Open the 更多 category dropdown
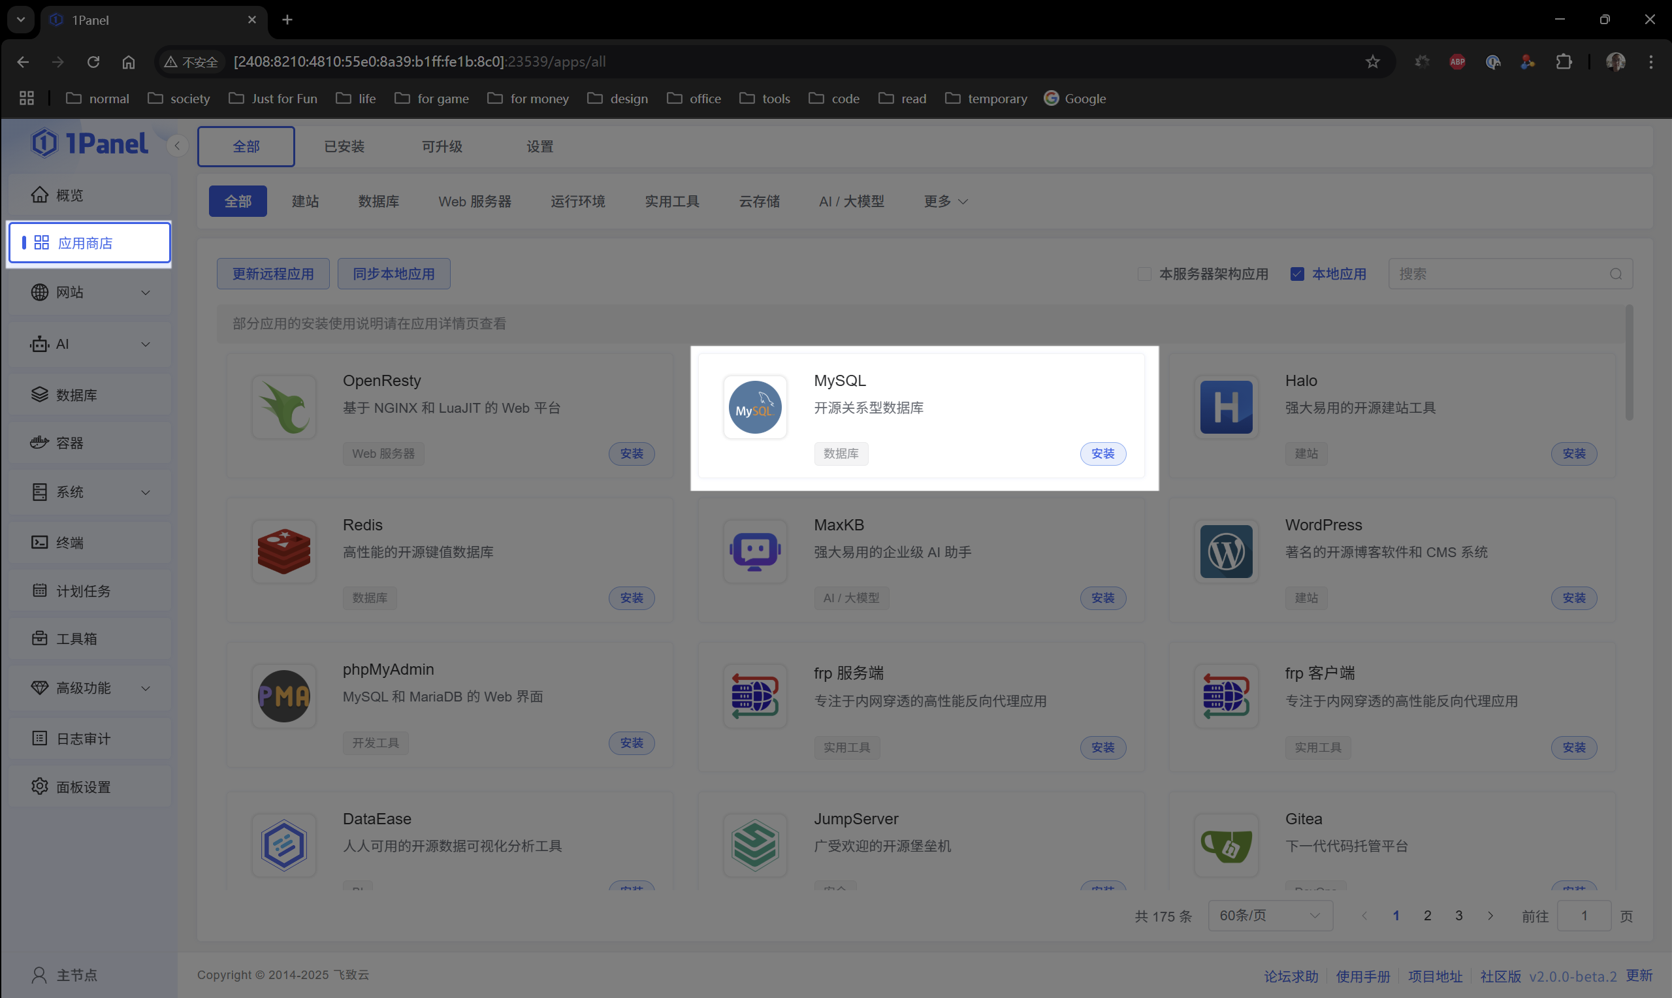1672x998 pixels. pos(944,201)
